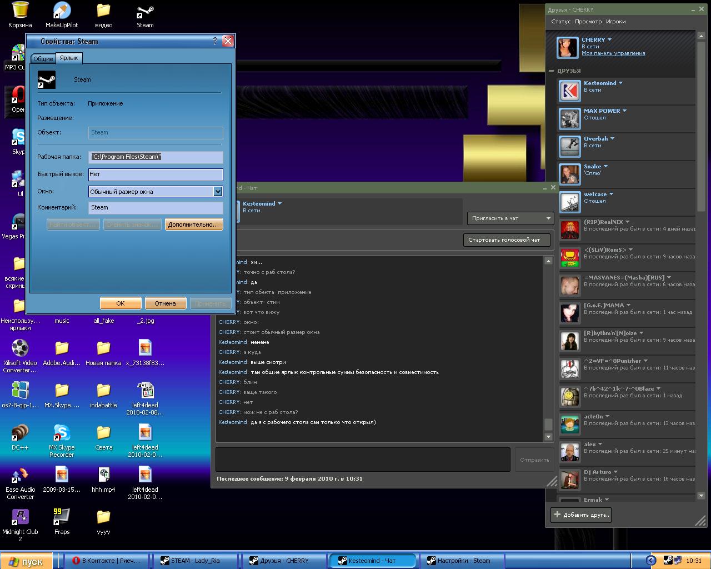Select the Midnight Club 2 desktop shortcut

coord(20,525)
